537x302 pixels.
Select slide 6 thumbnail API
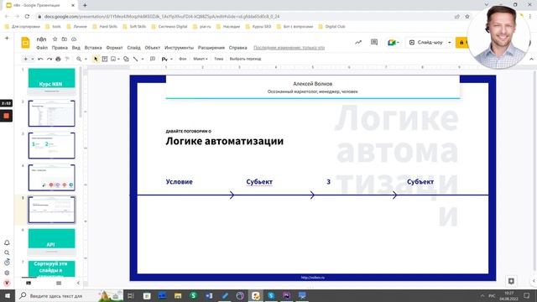52,242
